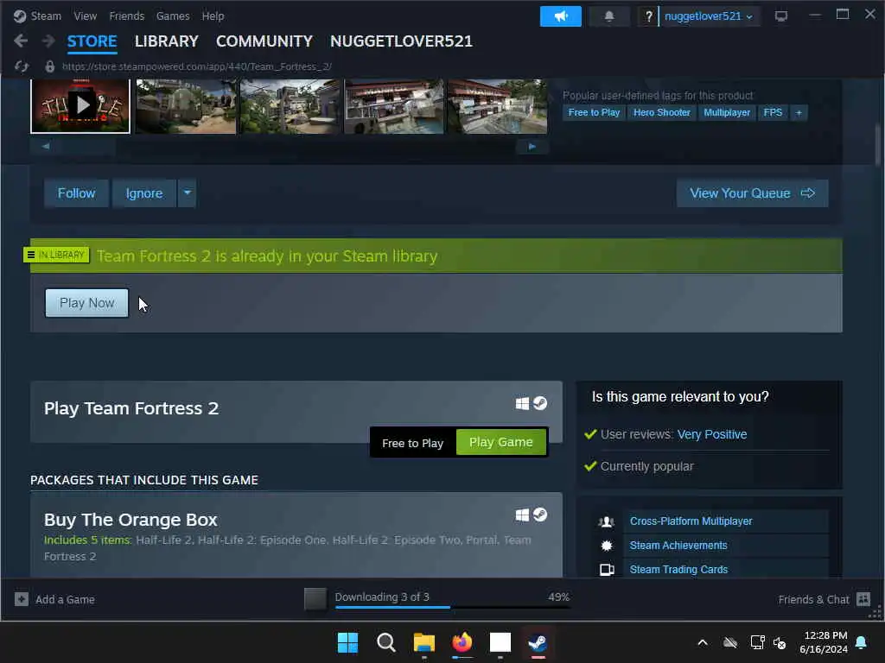Show hidden system tray icons
Screen dimensions: 885x663
coord(703,642)
